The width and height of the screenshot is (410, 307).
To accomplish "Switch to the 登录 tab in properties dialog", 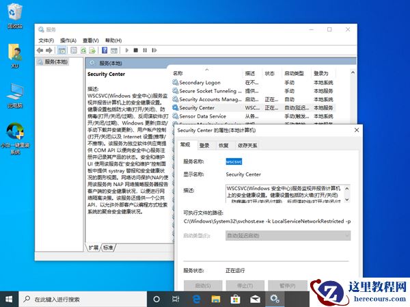I will coord(204,146).
